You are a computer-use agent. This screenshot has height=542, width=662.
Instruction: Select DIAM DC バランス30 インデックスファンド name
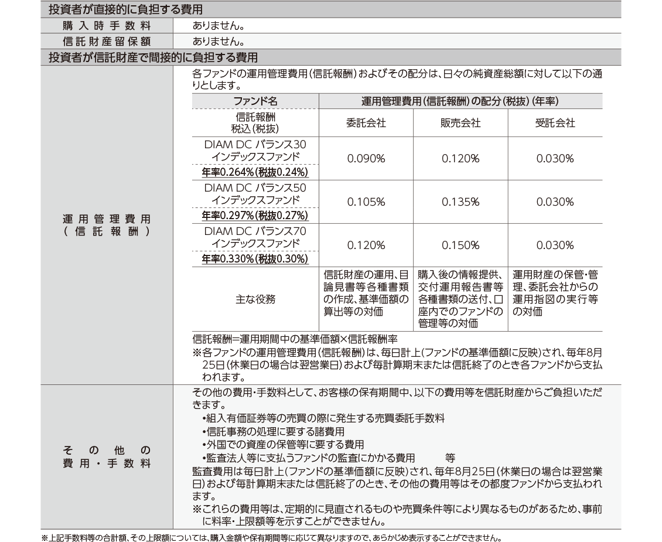255,150
